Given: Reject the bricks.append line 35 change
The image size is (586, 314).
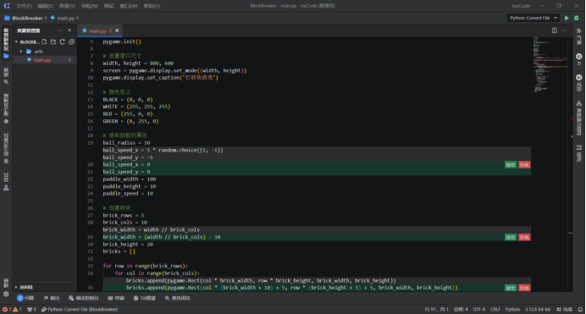Looking at the screenshot, I should (524, 288).
